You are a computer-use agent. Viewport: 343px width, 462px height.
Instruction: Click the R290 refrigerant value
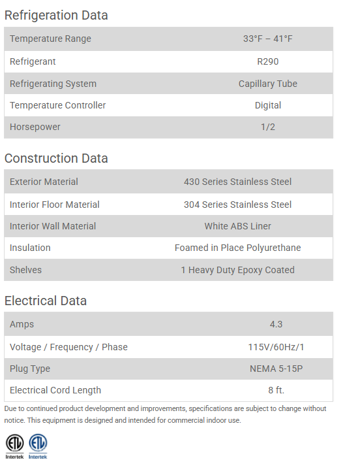tap(268, 61)
